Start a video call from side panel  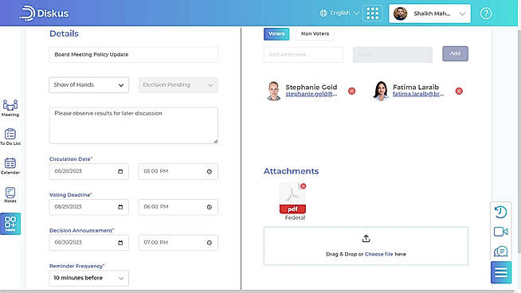coord(501,232)
